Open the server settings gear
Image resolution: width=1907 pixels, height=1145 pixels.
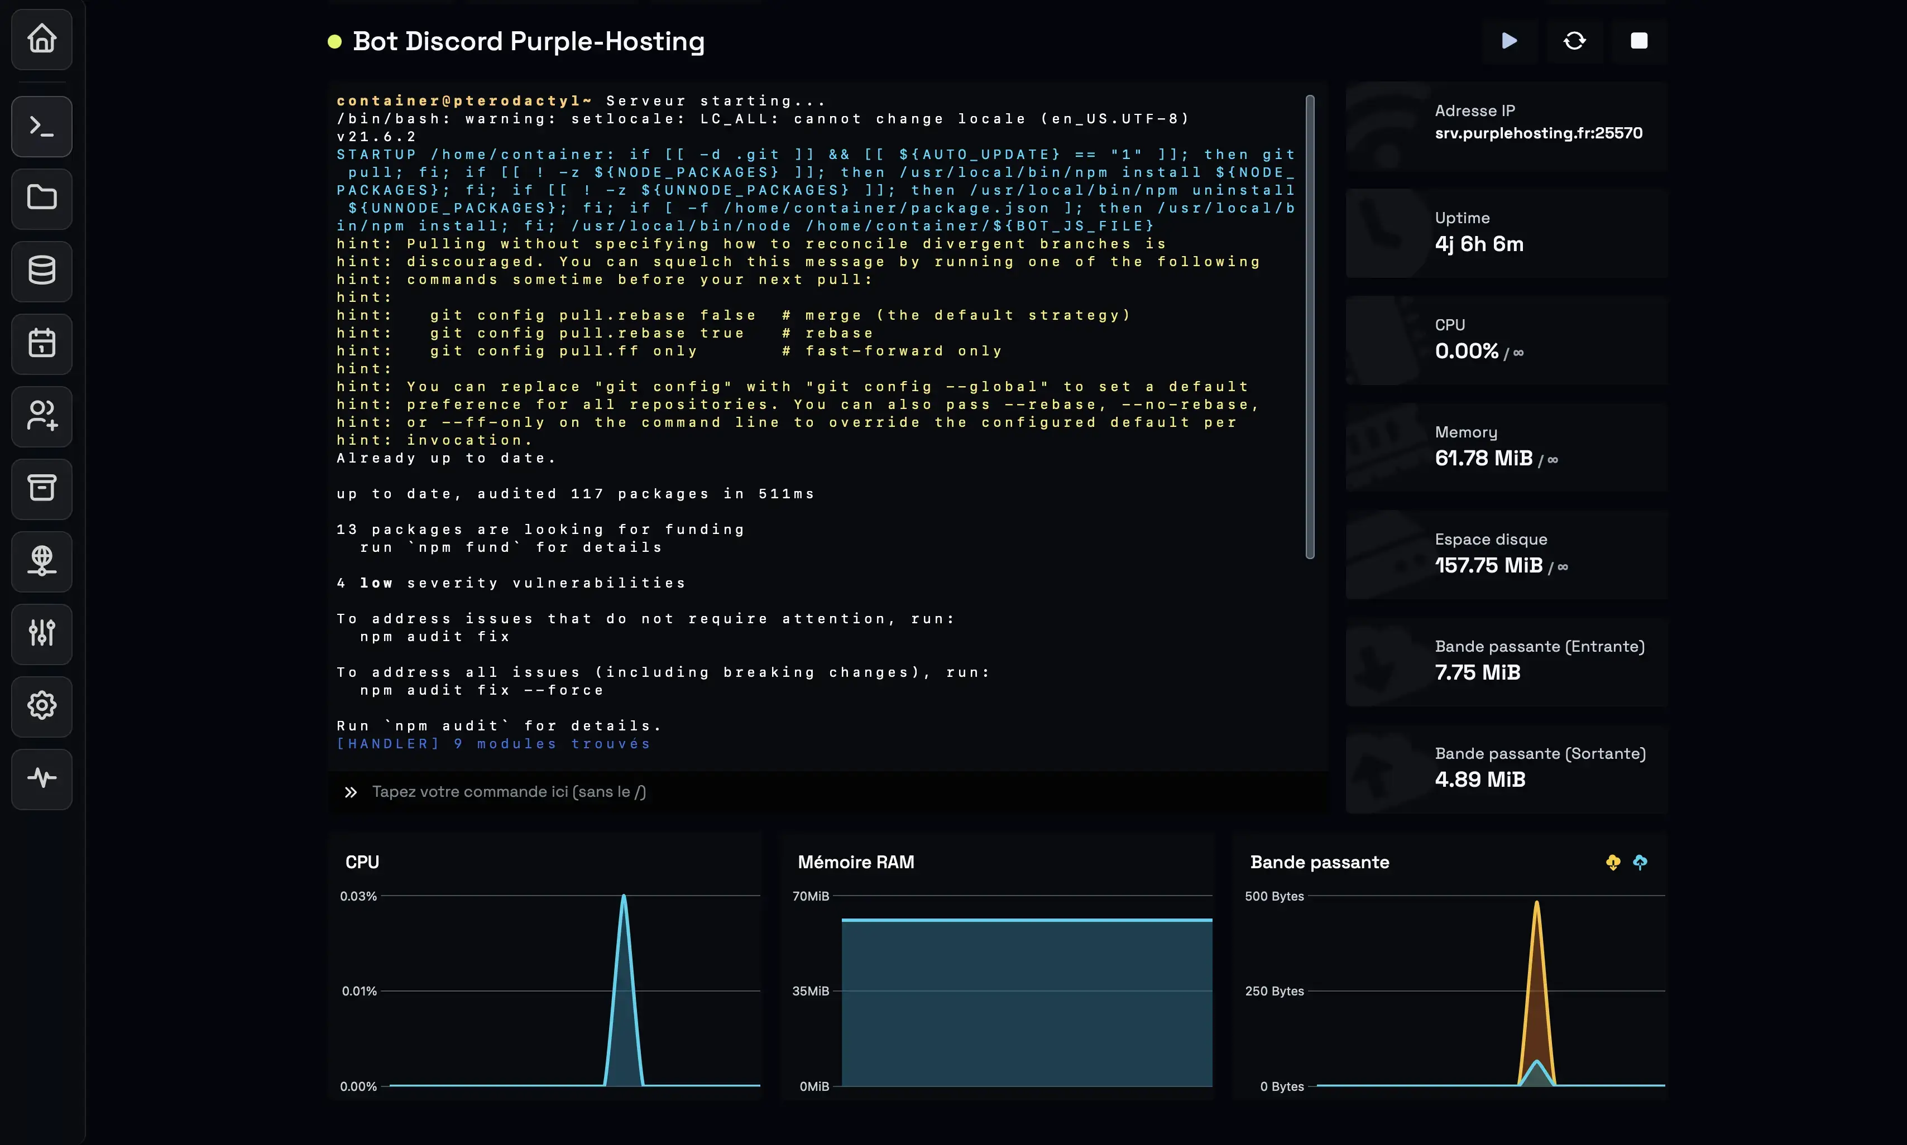42,705
